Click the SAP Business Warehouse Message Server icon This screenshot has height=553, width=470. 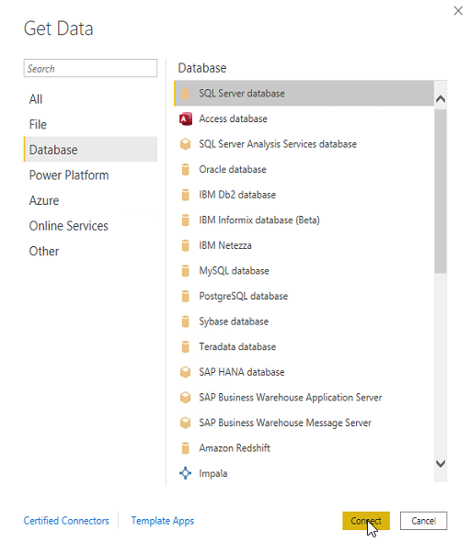[186, 423]
